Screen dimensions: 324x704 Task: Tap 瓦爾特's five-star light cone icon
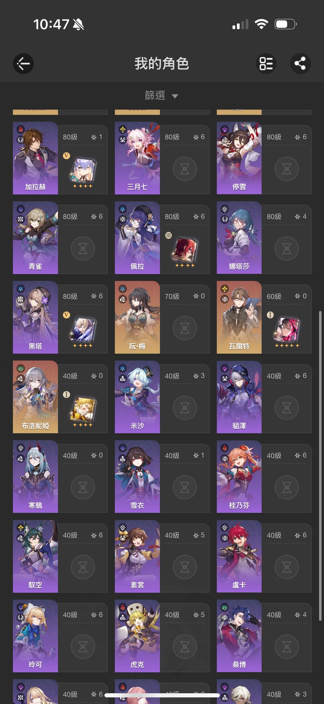(286, 330)
